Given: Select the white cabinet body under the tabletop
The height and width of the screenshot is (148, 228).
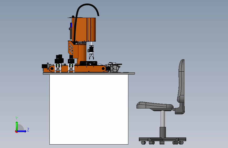Looking at the screenshot, I should click(x=89, y=109).
